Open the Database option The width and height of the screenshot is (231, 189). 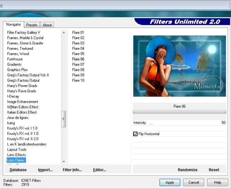(x=18, y=170)
